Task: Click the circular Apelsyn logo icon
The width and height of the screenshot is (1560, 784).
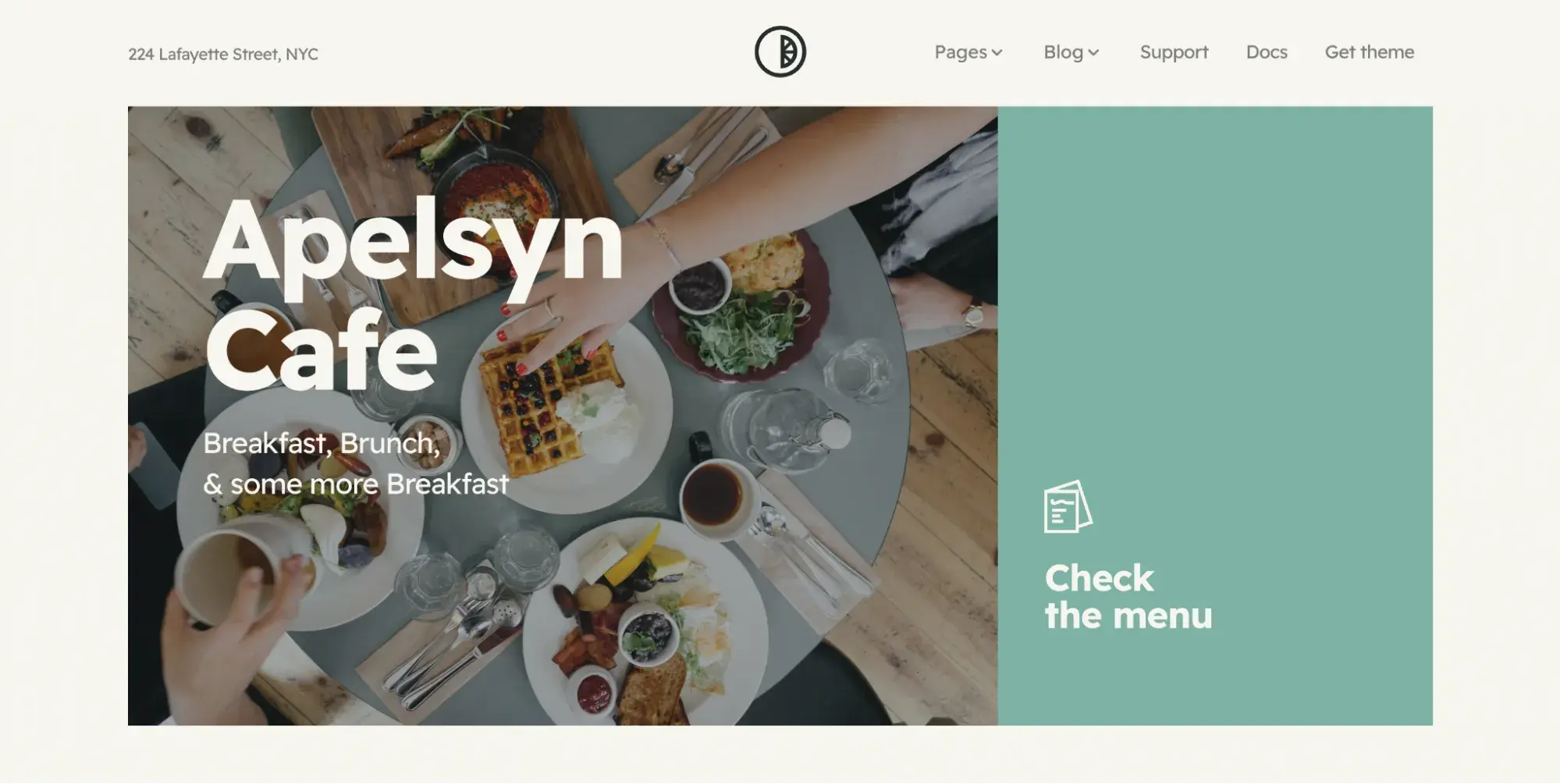Action: (x=780, y=51)
